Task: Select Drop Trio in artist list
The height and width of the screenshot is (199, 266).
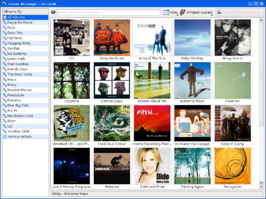Action: tap(25, 33)
